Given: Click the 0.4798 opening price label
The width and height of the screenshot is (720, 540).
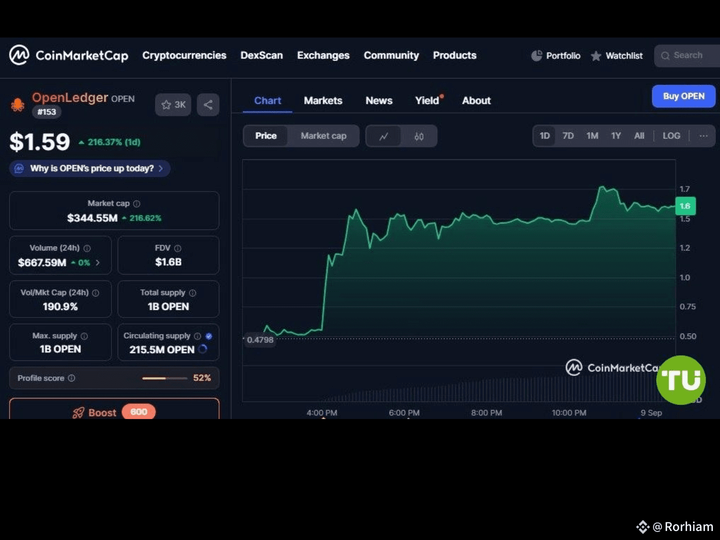Looking at the screenshot, I should pos(260,339).
